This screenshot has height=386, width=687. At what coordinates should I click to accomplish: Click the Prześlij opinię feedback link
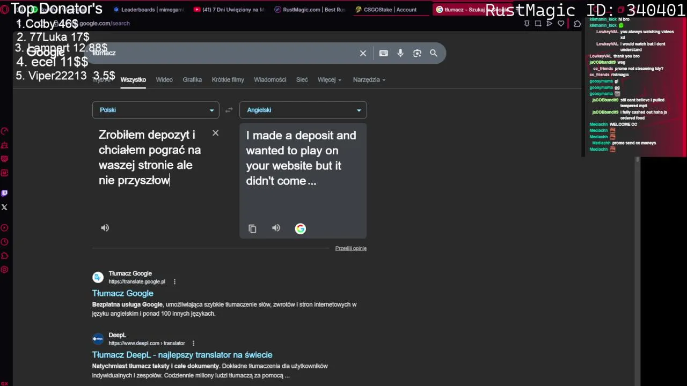[351, 248]
